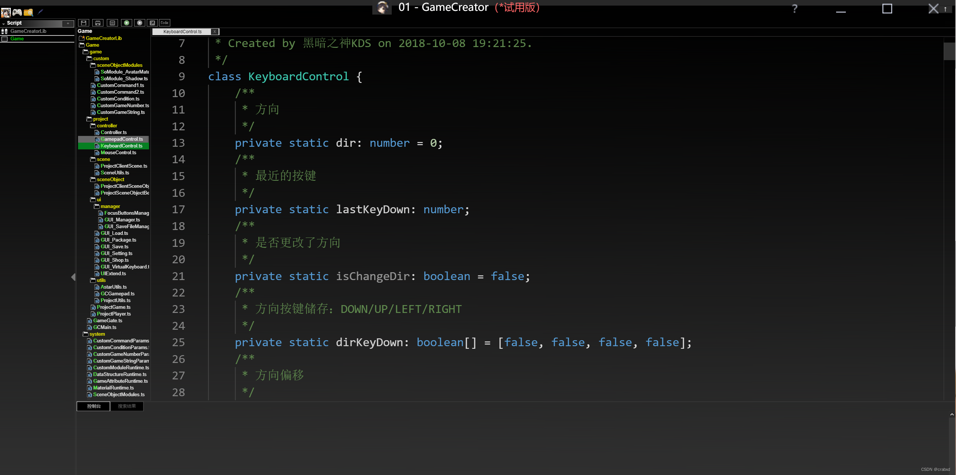Collapse the Script panel arrow
The width and height of the screenshot is (956, 475).
click(3, 24)
